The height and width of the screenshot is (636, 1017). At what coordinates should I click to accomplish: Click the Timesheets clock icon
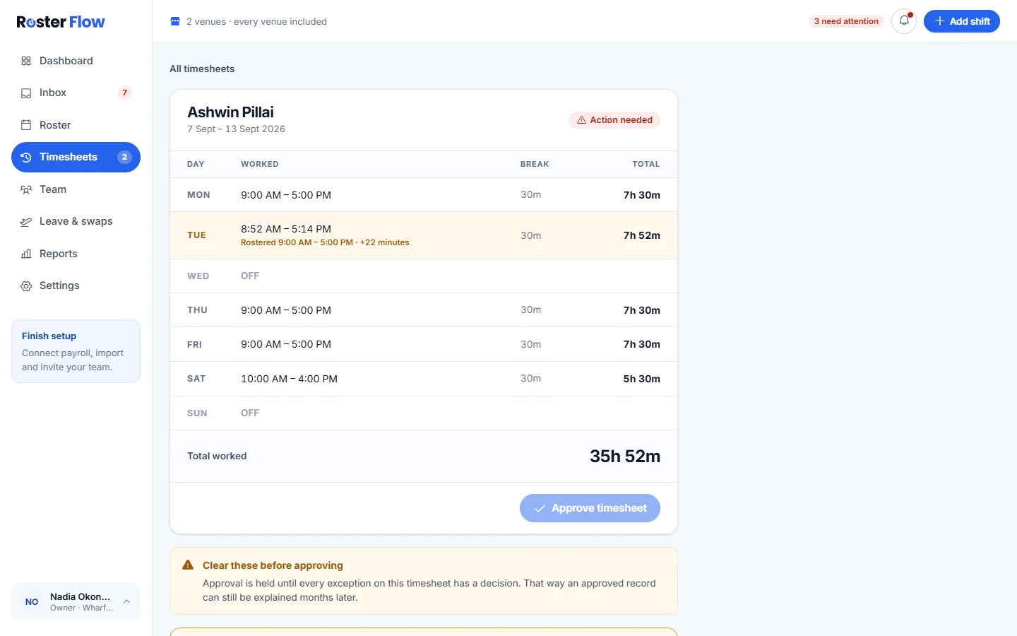26,157
